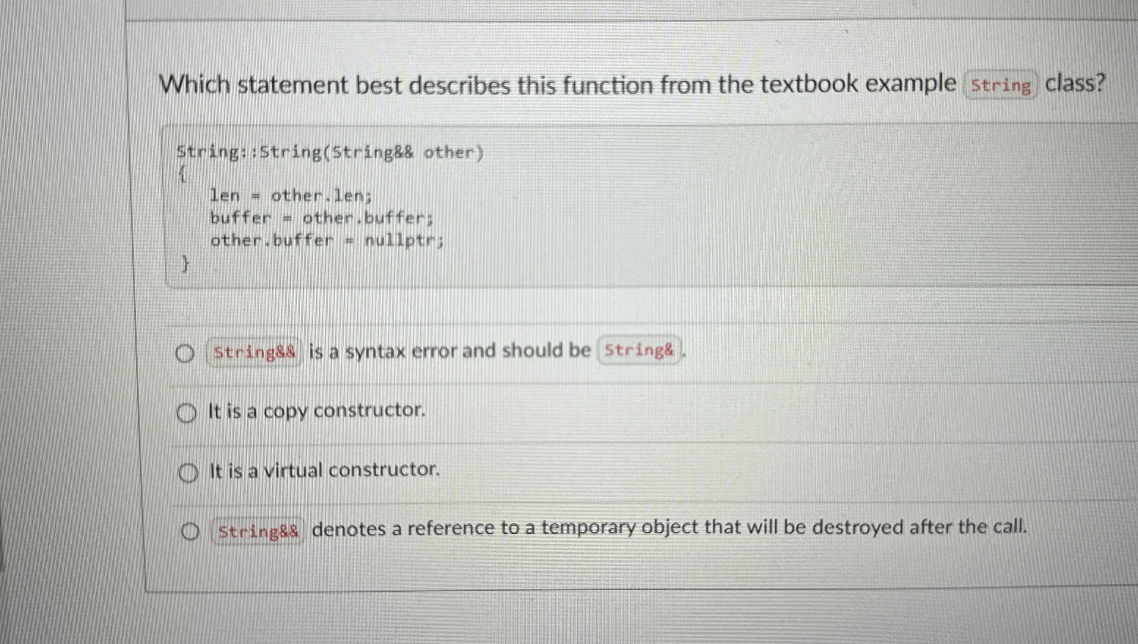The height and width of the screenshot is (644, 1138).
Task: Select the radio button for the temporary object answer
Action: 191,530
